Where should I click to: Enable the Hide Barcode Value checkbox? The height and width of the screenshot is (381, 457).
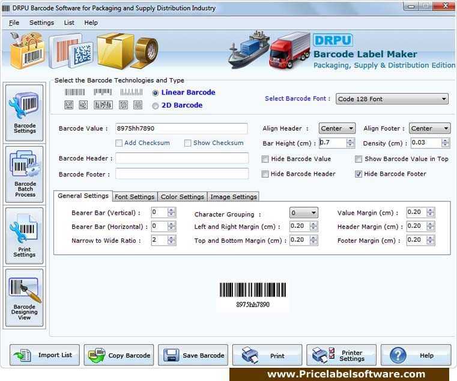[265, 159]
